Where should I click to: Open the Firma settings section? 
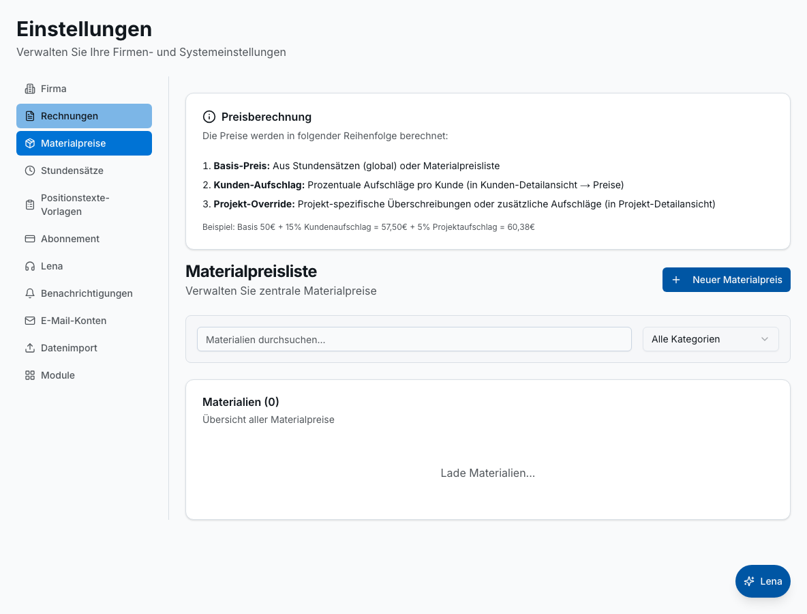click(84, 89)
